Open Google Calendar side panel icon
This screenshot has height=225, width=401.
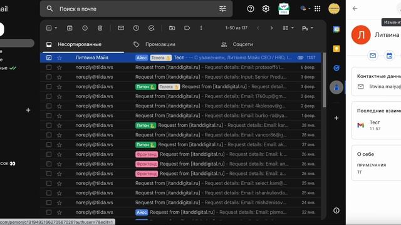click(x=336, y=29)
